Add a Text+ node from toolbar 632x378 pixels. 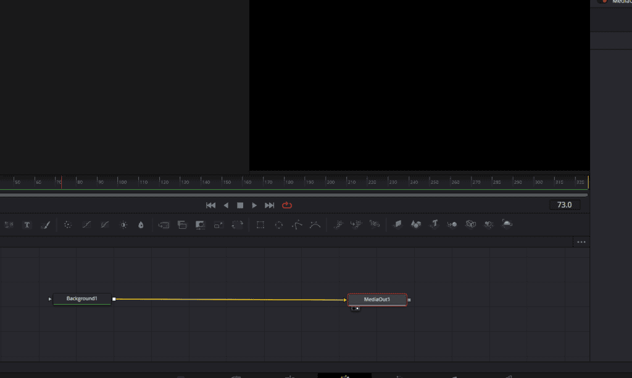coord(27,224)
